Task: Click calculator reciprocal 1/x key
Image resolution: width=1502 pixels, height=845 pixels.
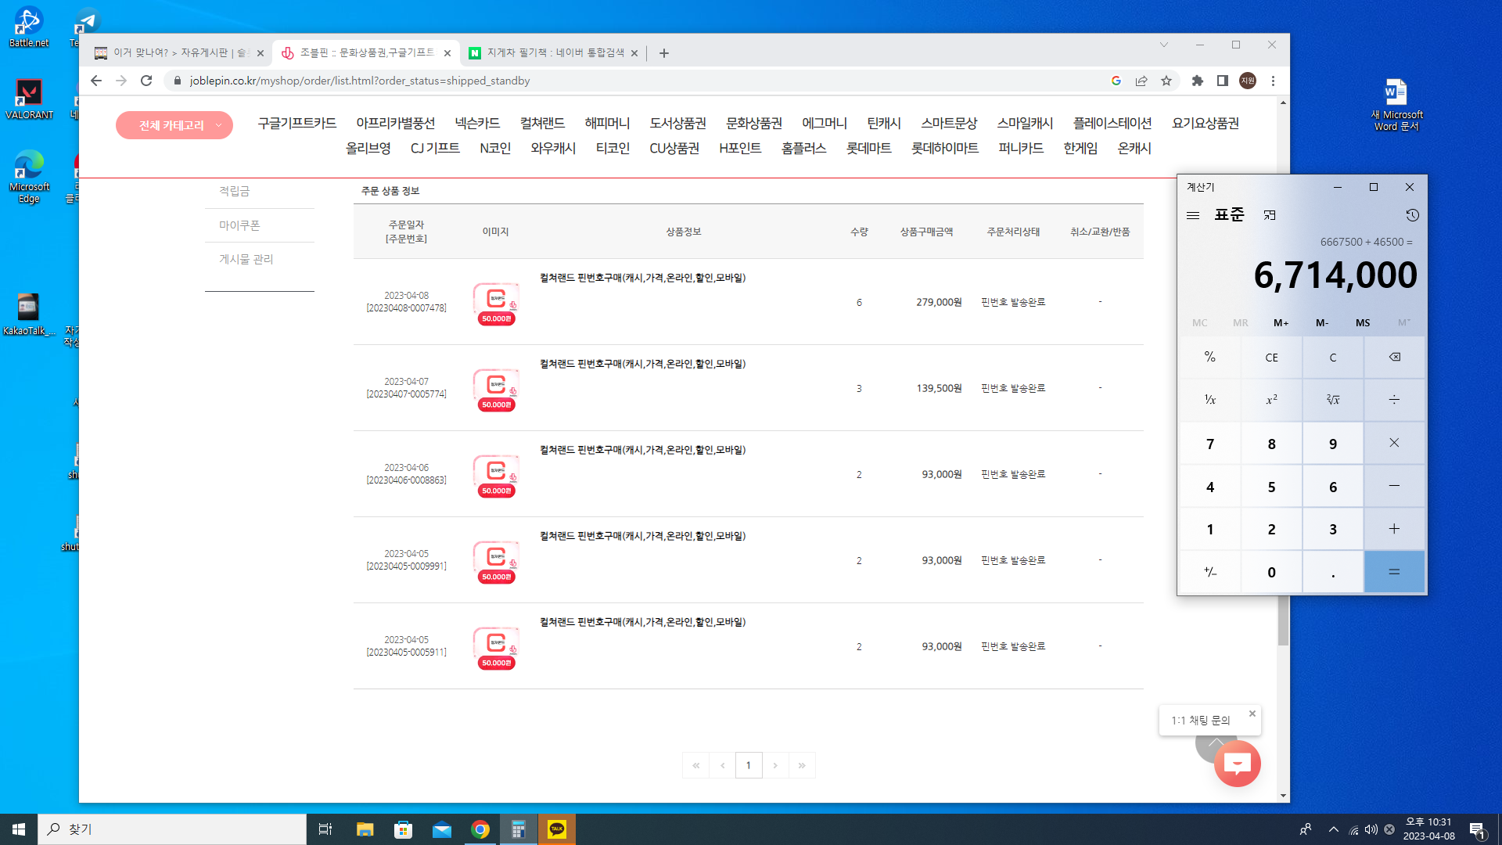Action: (x=1210, y=400)
